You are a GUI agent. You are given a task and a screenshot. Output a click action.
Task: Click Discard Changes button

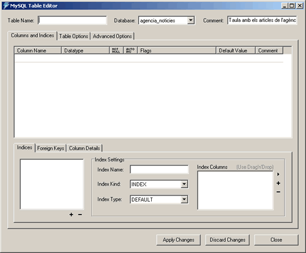(x=228, y=240)
